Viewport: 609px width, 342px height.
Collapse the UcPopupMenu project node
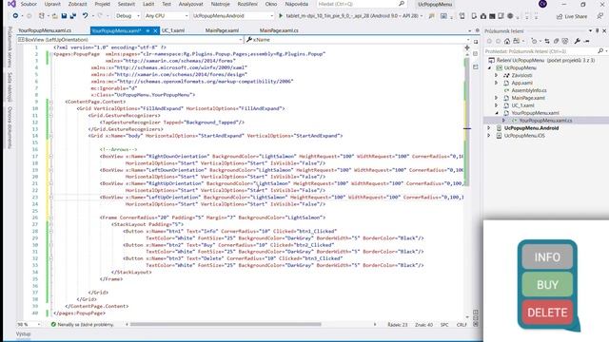489,67
